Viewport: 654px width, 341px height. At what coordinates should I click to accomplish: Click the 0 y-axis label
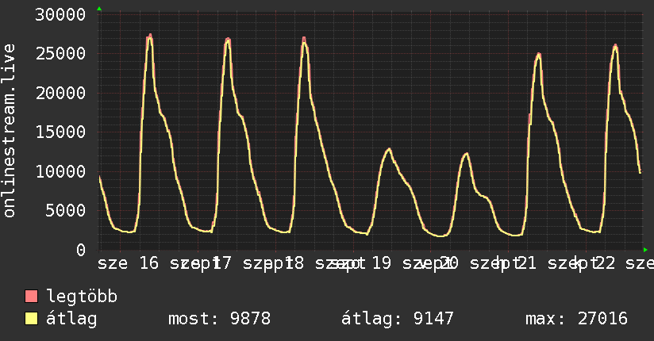point(81,250)
